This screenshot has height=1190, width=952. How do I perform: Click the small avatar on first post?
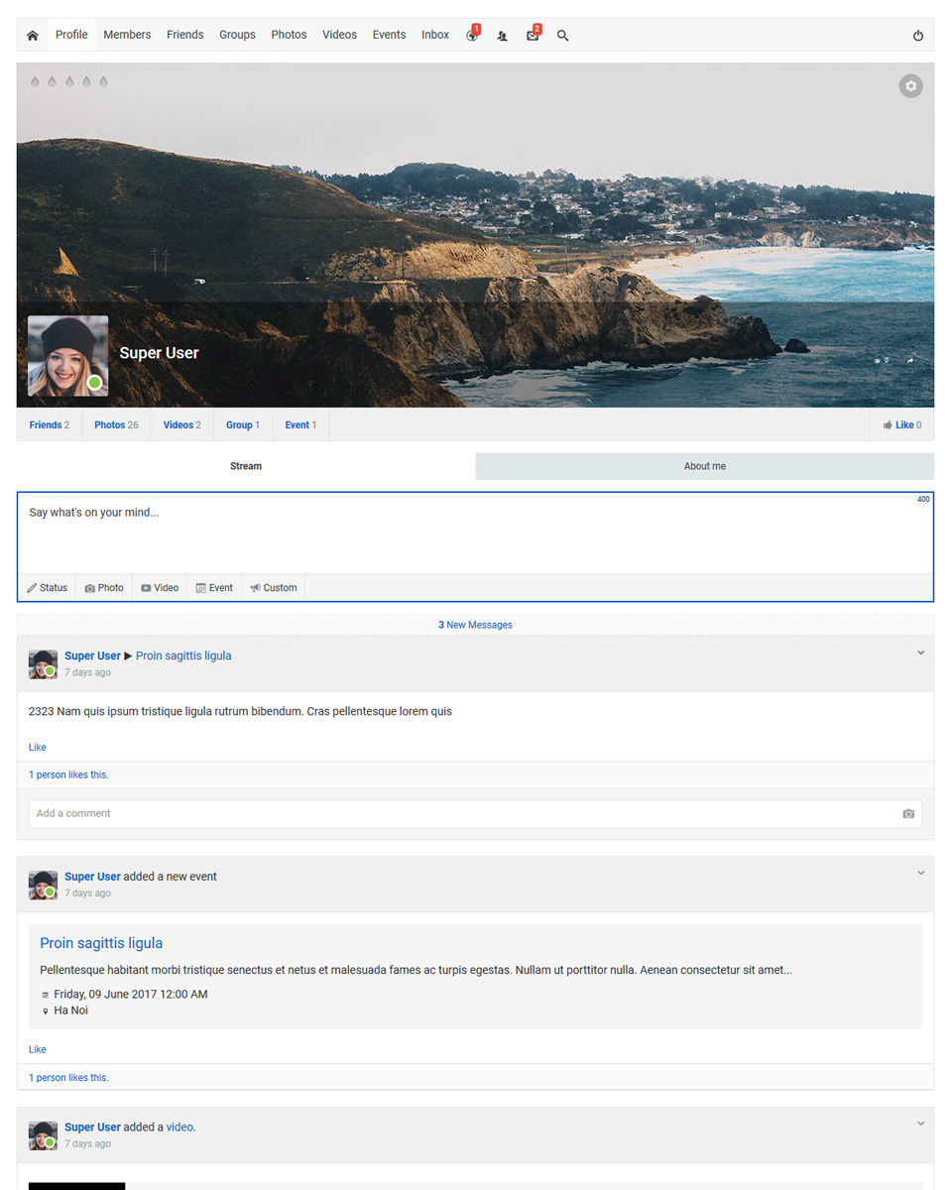coord(43,664)
